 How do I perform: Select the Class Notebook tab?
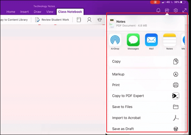70,12
